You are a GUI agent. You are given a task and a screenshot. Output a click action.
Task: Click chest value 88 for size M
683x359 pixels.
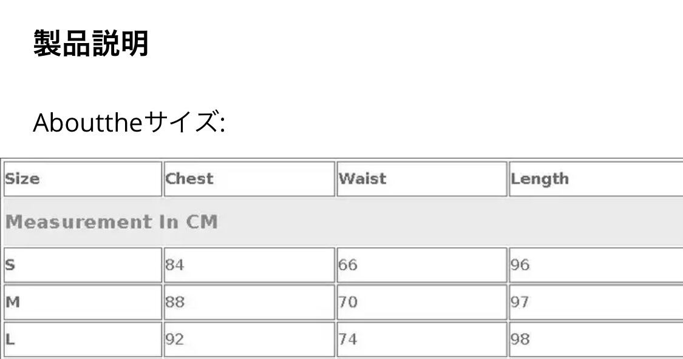coord(175,302)
